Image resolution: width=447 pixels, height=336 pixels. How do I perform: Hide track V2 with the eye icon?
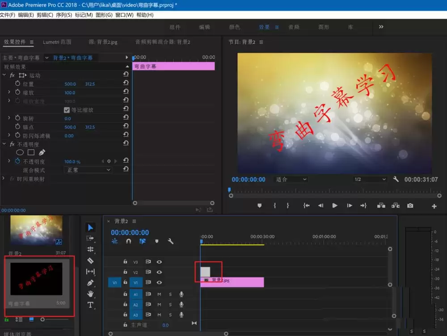[x=159, y=272]
